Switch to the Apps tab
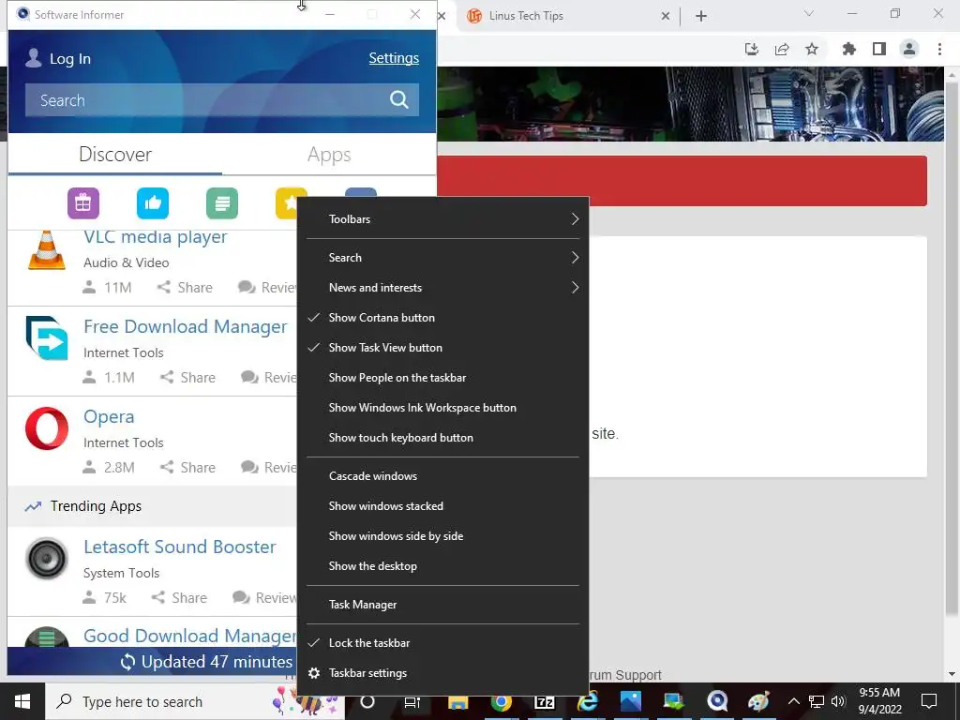960x720 pixels. [x=329, y=155]
